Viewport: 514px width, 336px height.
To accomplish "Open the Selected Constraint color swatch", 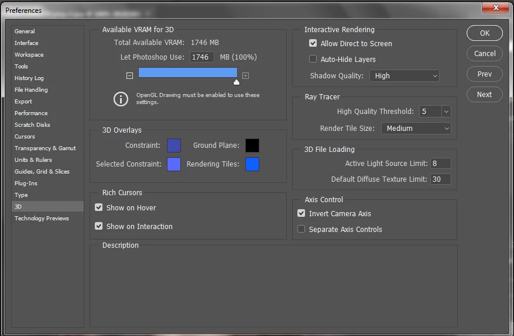I will (174, 164).
